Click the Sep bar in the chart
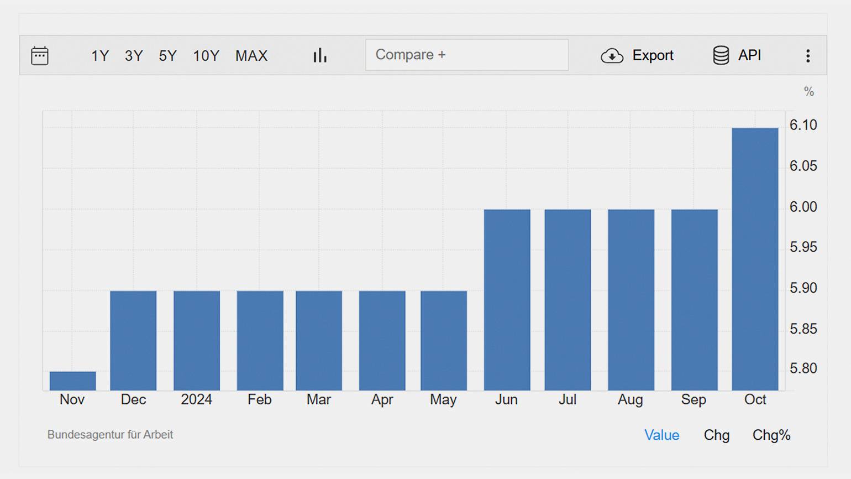This screenshot has height=479, width=851. (x=695, y=300)
